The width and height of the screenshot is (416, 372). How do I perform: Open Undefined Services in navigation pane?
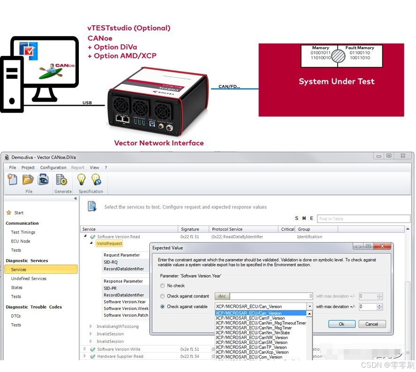[x=29, y=279]
